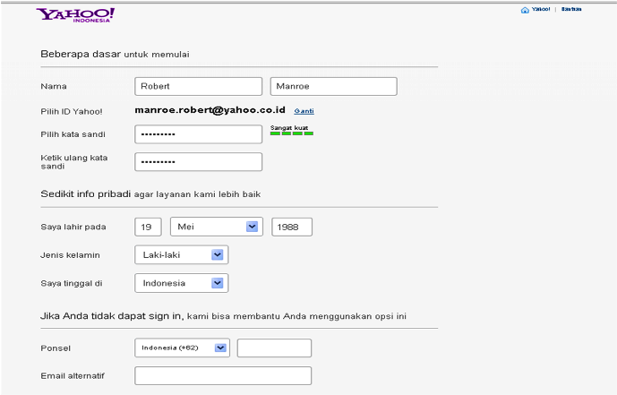Image resolution: width=617 pixels, height=395 pixels.
Task: Open the Bantuan help link
Action: click(x=571, y=9)
